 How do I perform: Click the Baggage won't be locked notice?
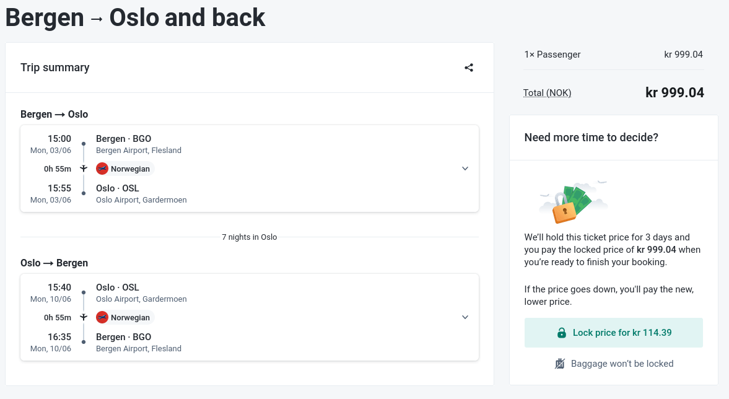point(622,364)
